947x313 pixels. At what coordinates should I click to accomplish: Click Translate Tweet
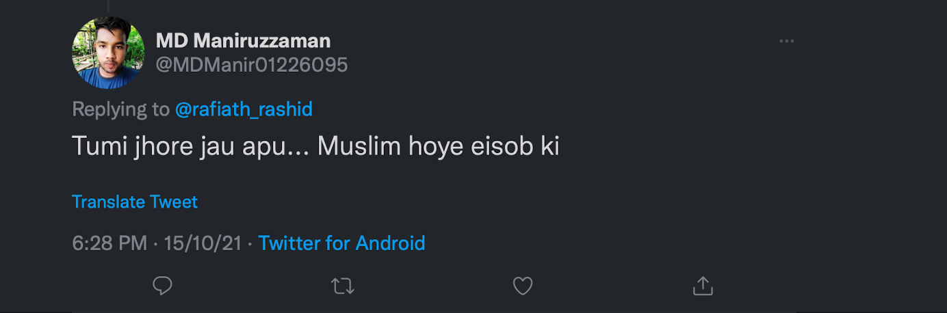coord(135,202)
